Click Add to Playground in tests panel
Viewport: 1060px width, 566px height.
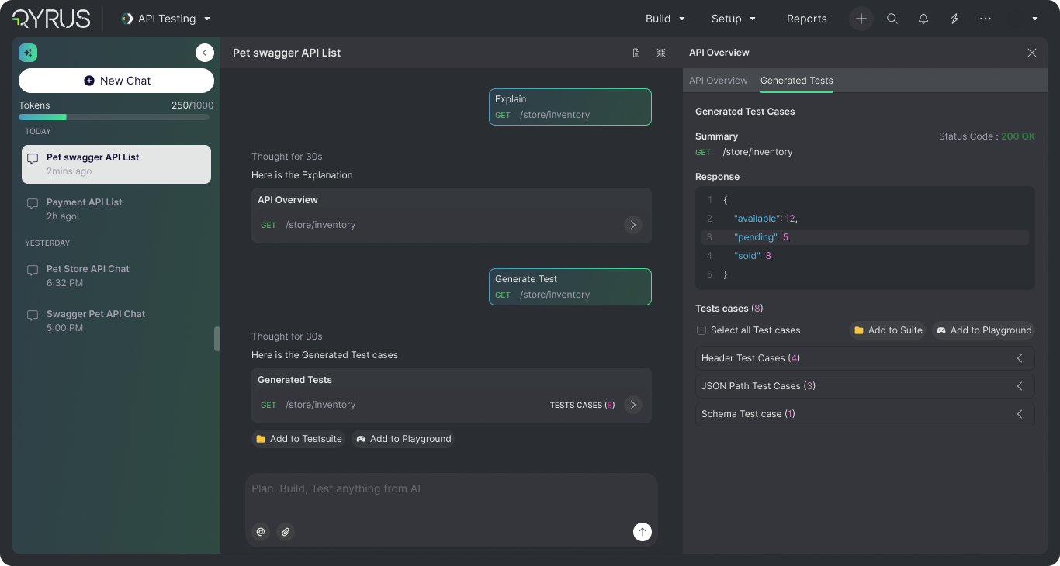point(984,330)
